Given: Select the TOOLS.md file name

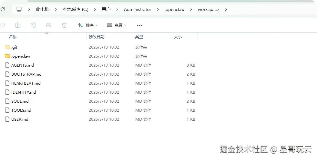Looking at the screenshot, I should tap(21, 110).
